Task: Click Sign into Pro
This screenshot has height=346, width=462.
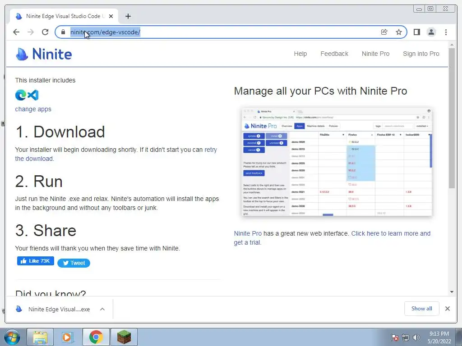Action: coord(421,54)
